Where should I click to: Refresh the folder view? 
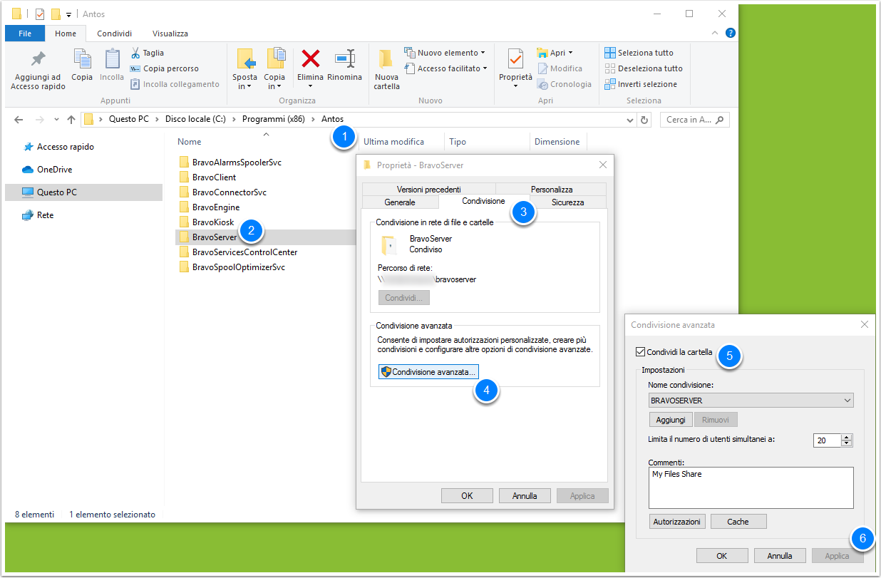pyautogui.click(x=645, y=120)
